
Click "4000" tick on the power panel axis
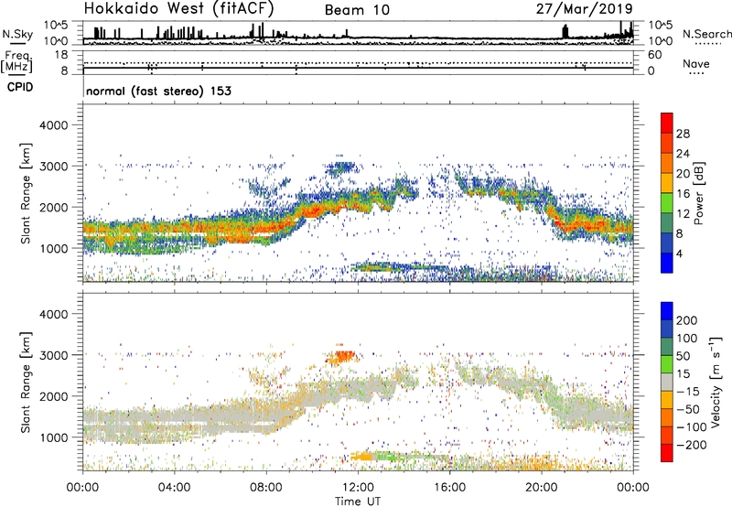pos(53,125)
